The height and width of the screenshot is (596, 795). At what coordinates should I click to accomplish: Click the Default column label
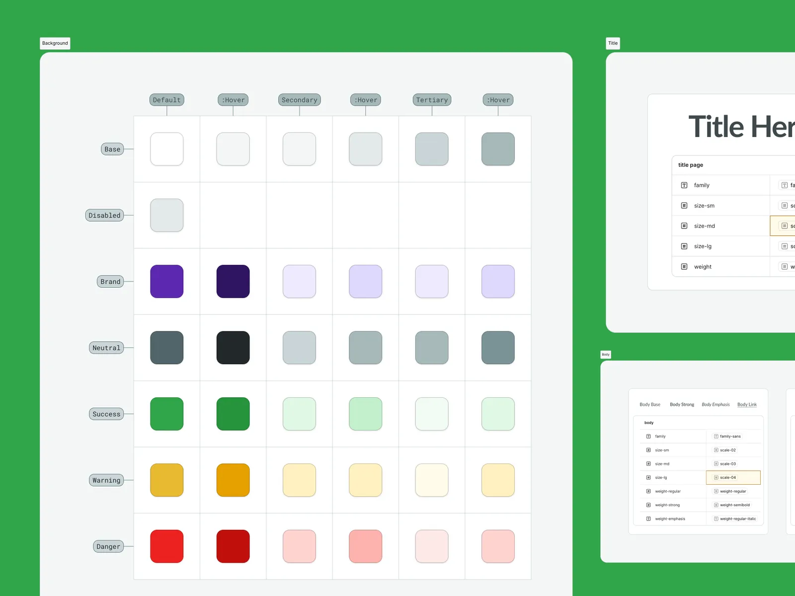(167, 100)
